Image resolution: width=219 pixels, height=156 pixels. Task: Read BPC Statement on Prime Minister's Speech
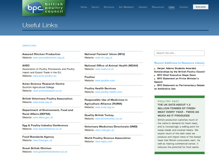click(176, 80)
